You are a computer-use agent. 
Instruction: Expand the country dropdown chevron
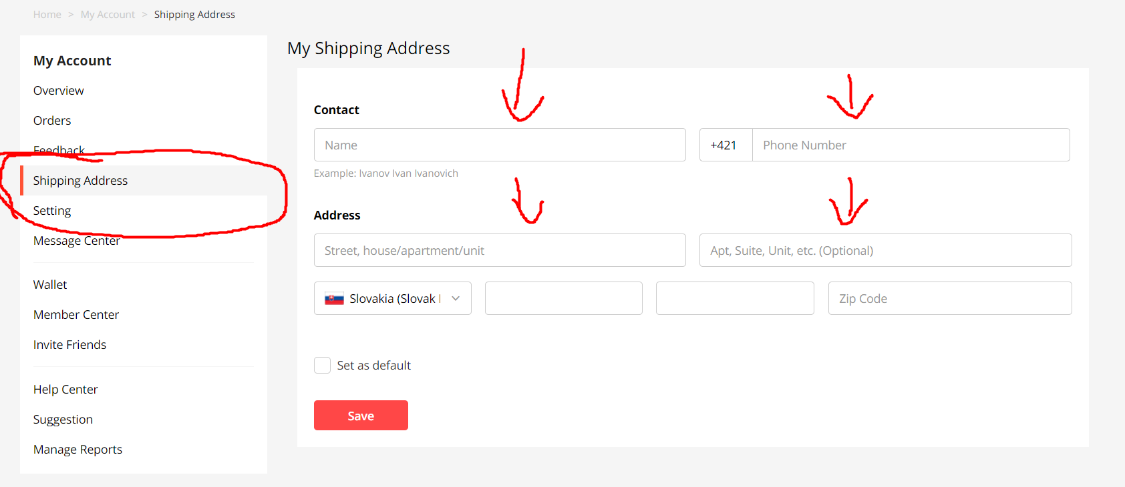456,298
